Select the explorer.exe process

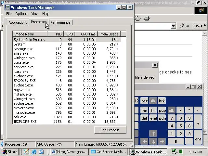tap(67, 108)
